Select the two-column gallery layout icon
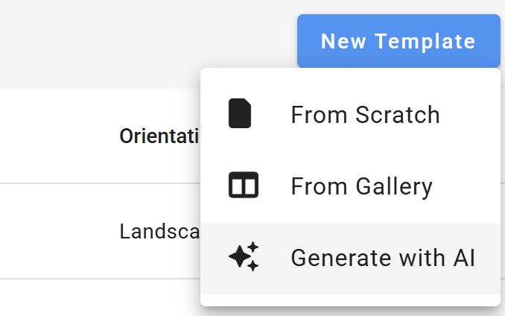505x316 pixels. point(244,185)
